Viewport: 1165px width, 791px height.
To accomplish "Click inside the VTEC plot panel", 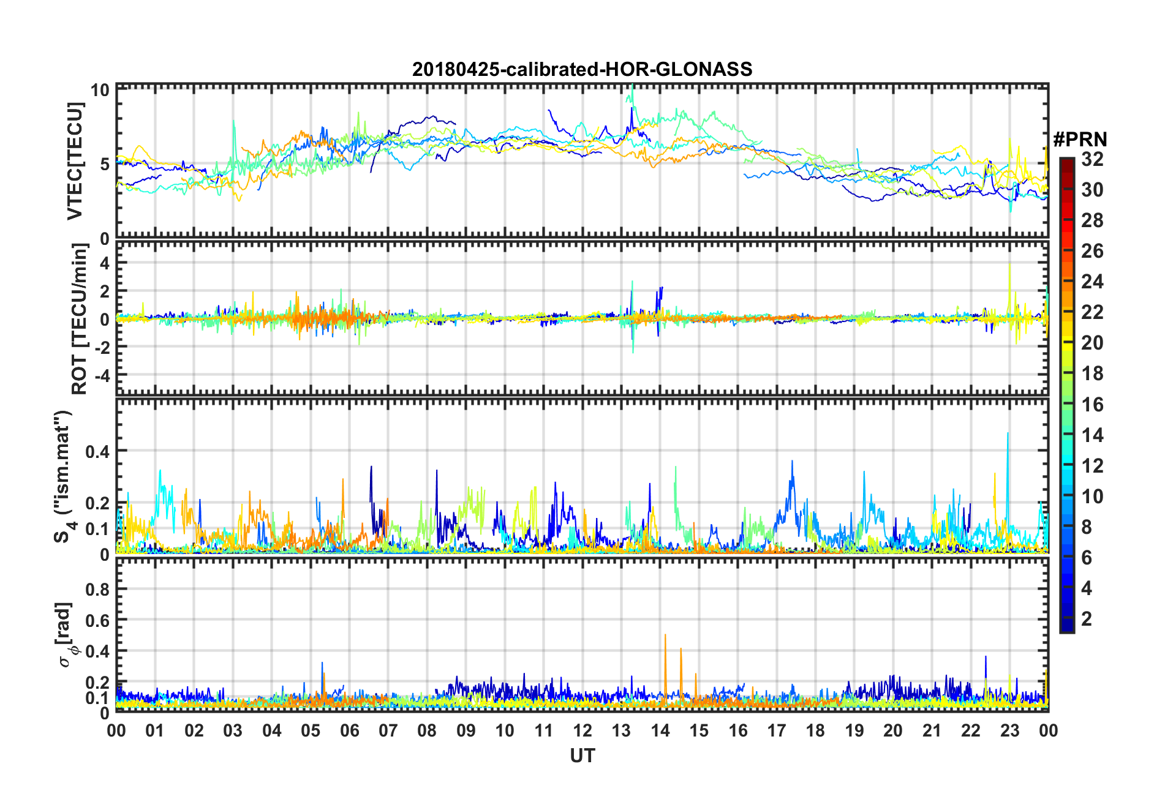I will click(582, 160).
